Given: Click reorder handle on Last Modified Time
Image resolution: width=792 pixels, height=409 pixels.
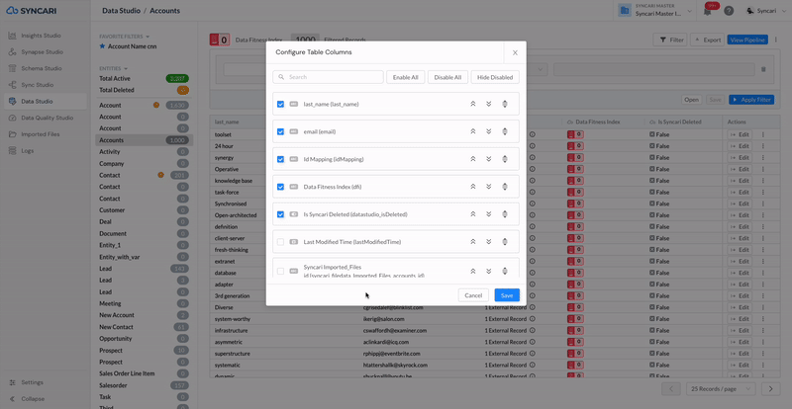Looking at the screenshot, I should click(x=504, y=242).
